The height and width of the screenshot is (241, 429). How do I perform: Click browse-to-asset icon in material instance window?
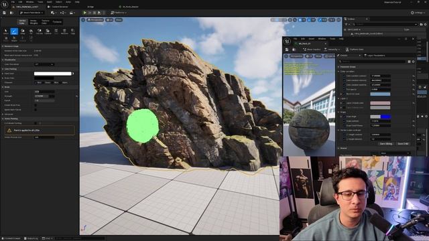pos(294,50)
